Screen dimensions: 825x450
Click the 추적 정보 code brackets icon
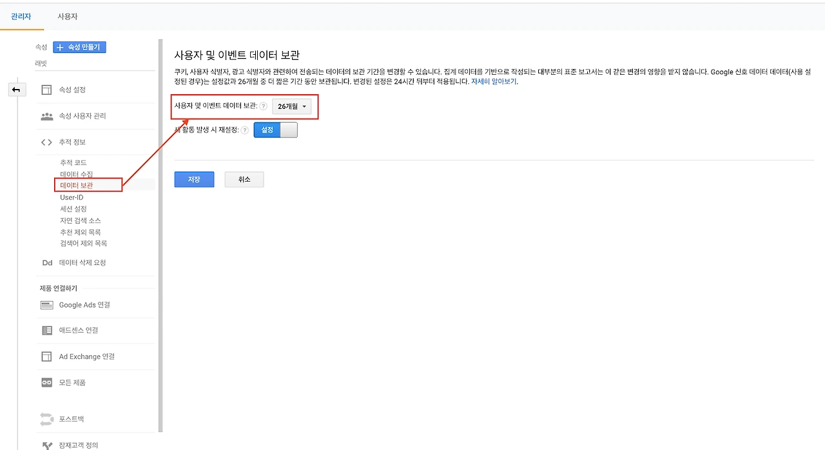pos(46,142)
